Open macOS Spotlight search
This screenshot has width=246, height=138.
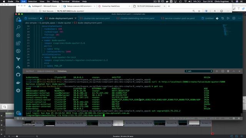(232, 2)
